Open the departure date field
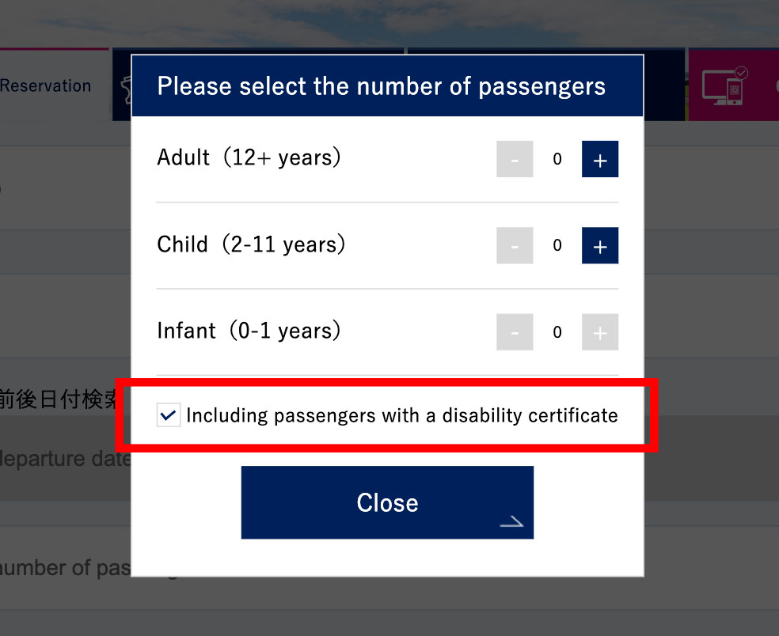The height and width of the screenshot is (636, 779). (63, 459)
